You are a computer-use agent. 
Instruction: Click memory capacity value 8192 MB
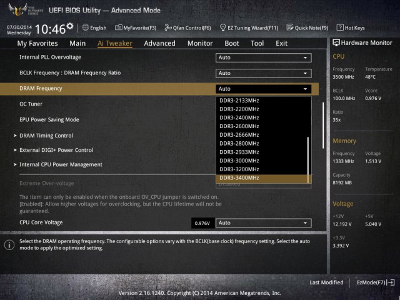click(x=342, y=182)
